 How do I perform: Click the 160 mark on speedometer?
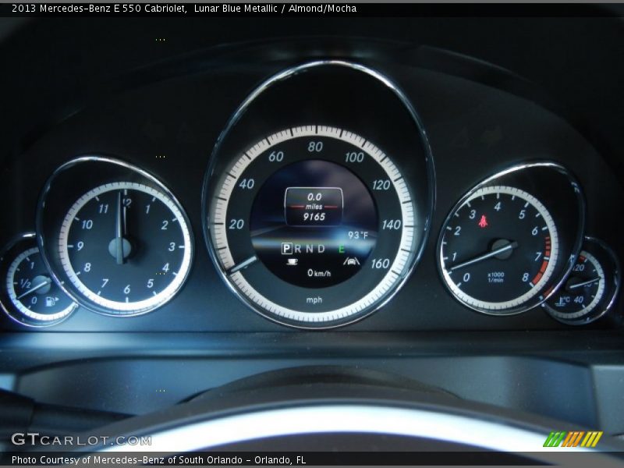coord(380,264)
